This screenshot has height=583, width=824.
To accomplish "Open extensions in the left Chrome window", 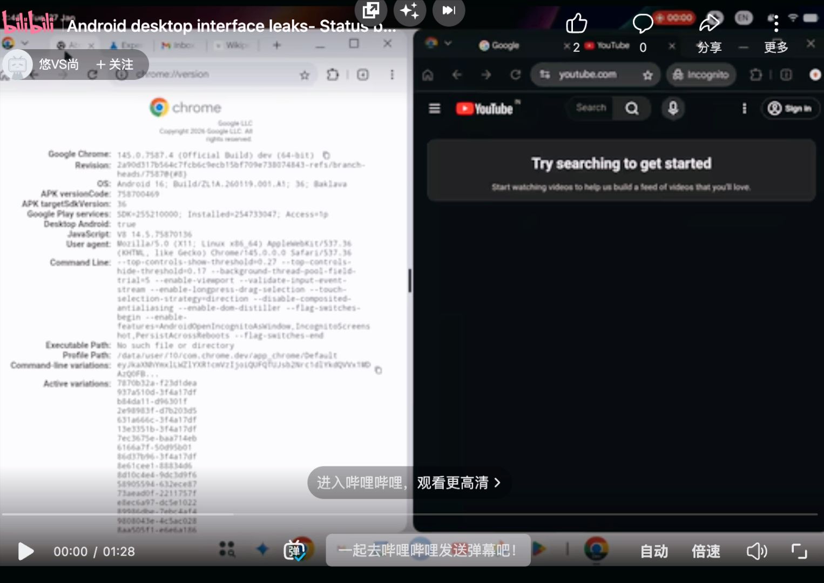I will click(x=333, y=74).
